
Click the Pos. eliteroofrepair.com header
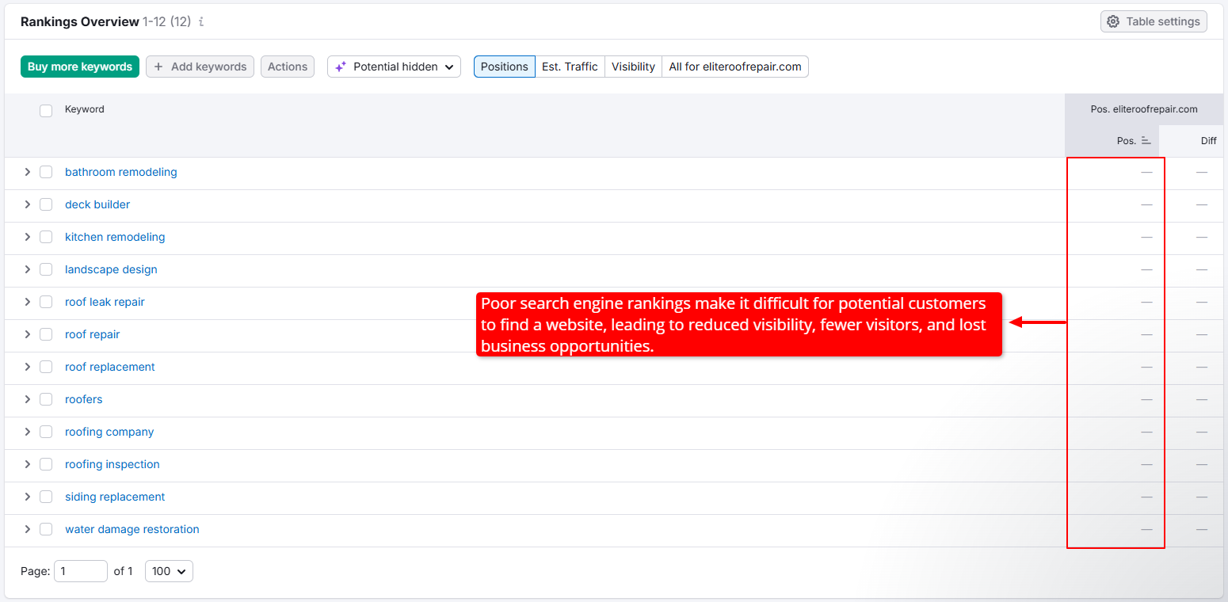coord(1144,109)
